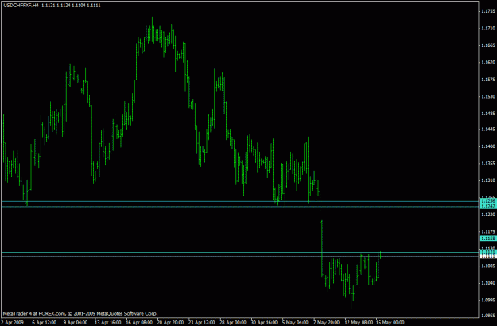Screen dimensions: 497x326
Task: Click the 1.1620 price scale label
Action: [x=488, y=62]
